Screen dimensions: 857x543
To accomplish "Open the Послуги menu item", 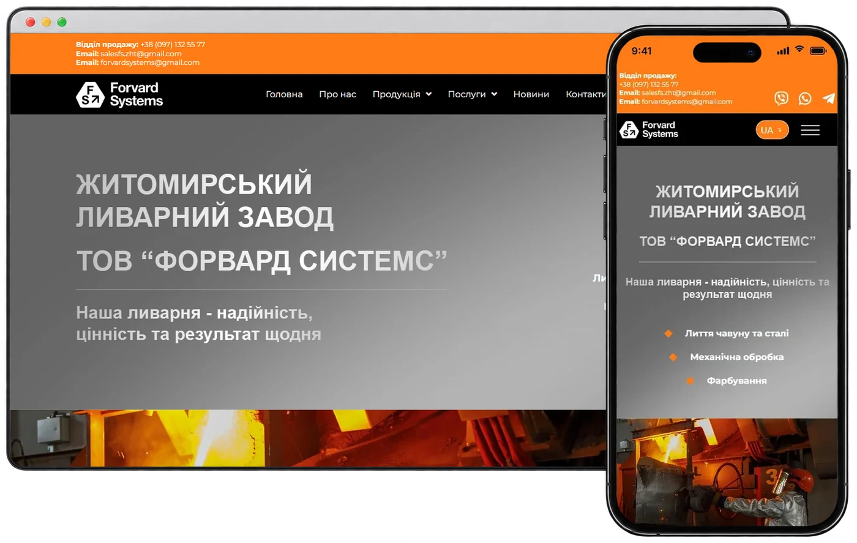I will [466, 94].
